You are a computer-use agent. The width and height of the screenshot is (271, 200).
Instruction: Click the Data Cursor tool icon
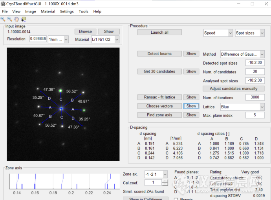pos(23,18)
